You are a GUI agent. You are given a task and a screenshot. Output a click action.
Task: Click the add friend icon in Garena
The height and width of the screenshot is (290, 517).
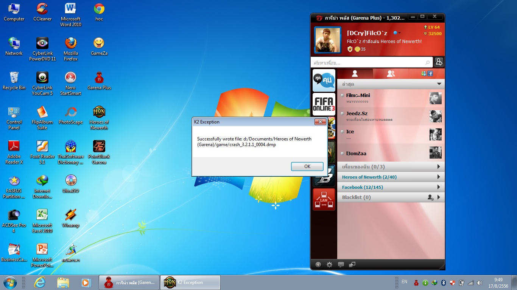point(439,62)
